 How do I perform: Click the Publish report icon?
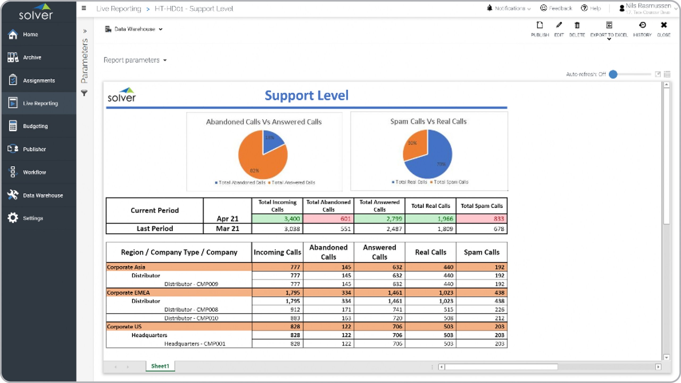pyautogui.click(x=539, y=26)
